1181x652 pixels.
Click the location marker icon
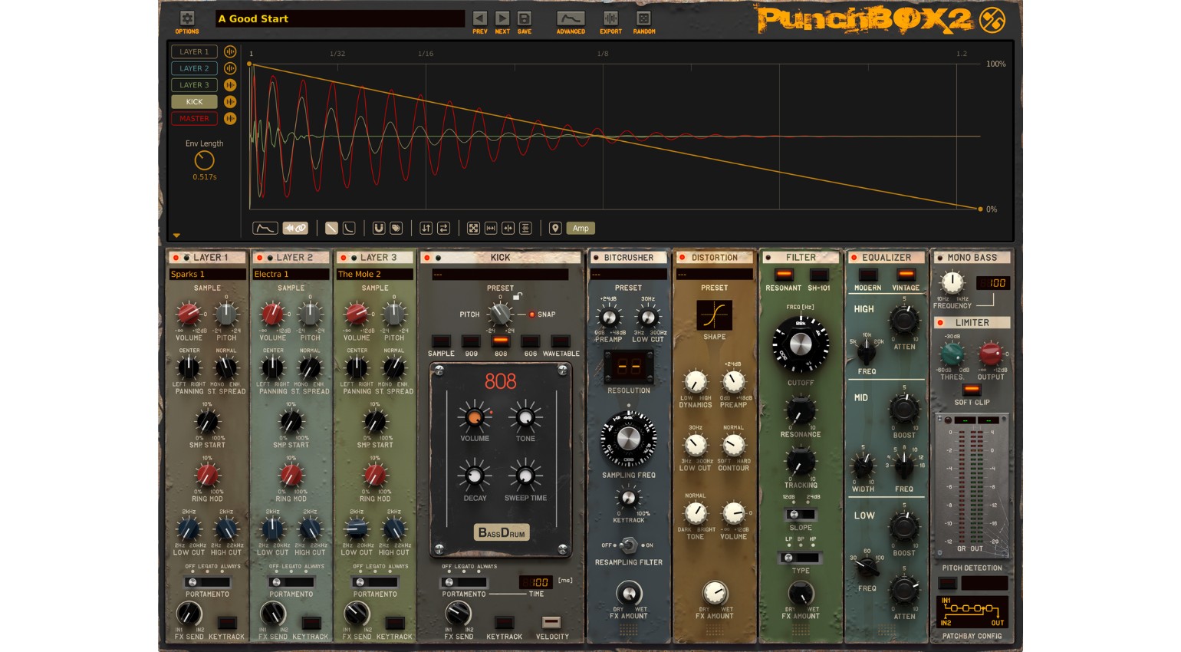[x=555, y=228]
